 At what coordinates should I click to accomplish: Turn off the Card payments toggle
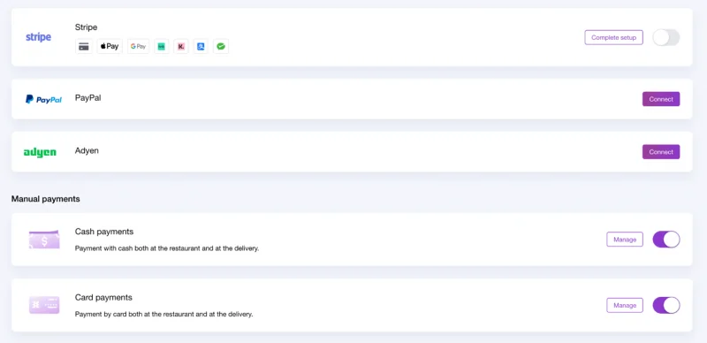click(x=666, y=305)
